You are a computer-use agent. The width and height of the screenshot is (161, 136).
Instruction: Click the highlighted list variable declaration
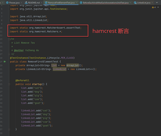54,65
